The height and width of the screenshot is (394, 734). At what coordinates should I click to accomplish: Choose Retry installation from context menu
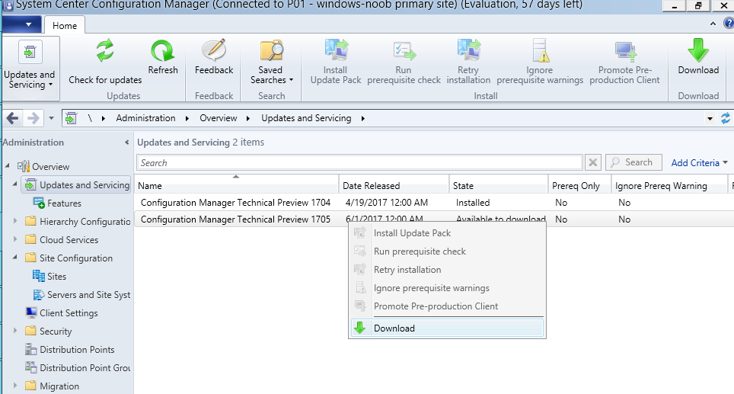point(447,269)
